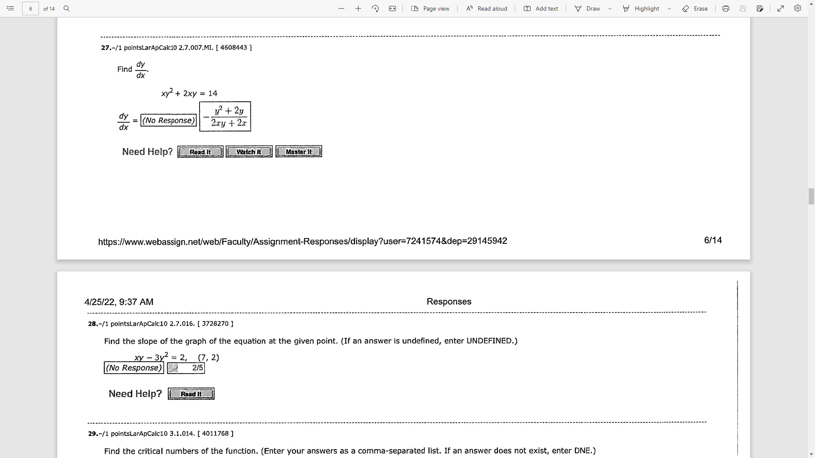
Task: Select the Add text option
Action: point(541,8)
